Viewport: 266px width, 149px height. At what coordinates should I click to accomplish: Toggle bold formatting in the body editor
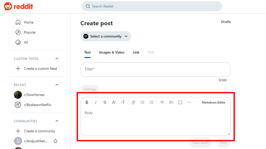point(87,102)
